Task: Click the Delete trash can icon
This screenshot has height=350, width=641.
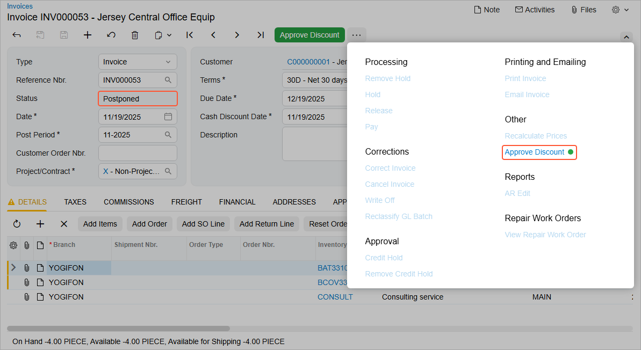Action: coord(135,35)
